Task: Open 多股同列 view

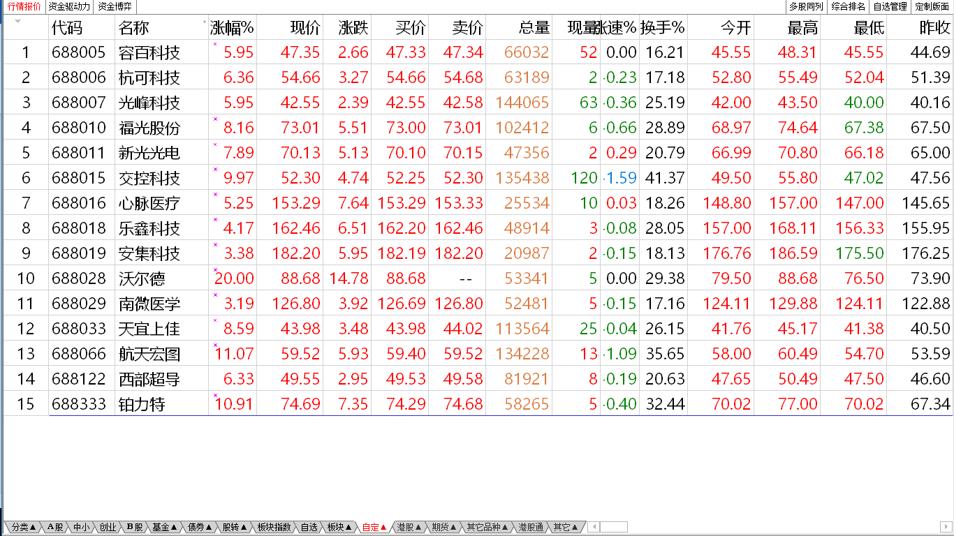Action: (806, 6)
